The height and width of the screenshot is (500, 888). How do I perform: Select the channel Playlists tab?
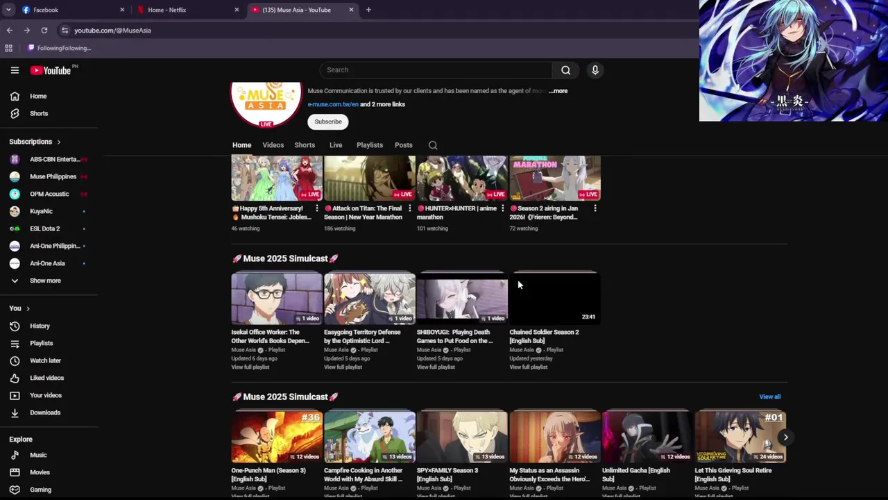coord(370,146)
